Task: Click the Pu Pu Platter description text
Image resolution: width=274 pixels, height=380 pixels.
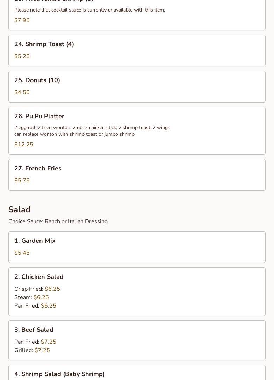Action: point(92,131)
